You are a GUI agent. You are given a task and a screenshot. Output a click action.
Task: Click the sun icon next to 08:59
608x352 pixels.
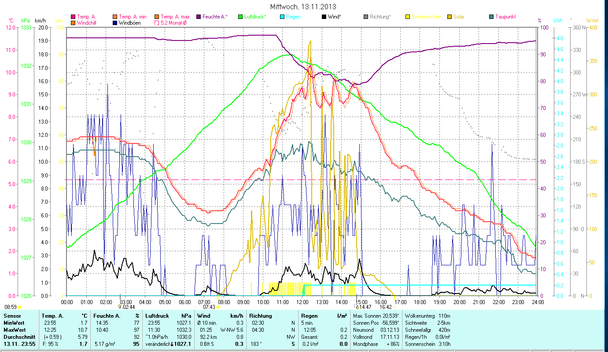pyautogui.click(x=20, y=307)
